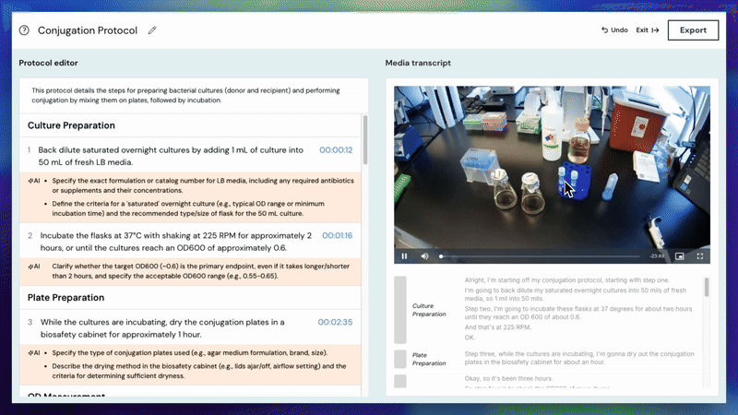
Task: Open the help question mark icon
Action: click(24, 30)
